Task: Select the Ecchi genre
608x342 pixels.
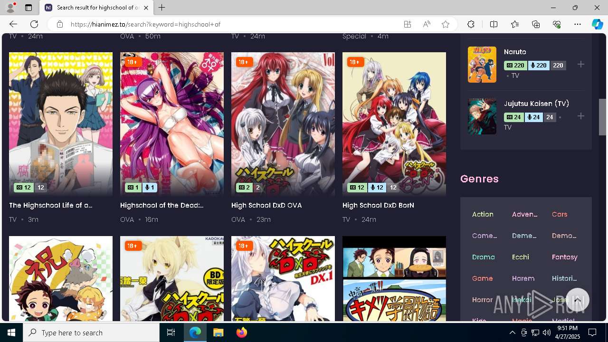Action: tap(521, 257)
